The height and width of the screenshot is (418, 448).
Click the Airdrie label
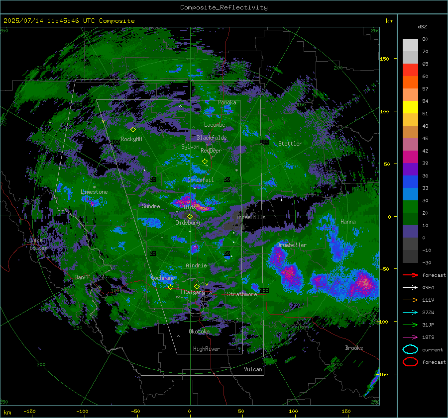[196, 265]
